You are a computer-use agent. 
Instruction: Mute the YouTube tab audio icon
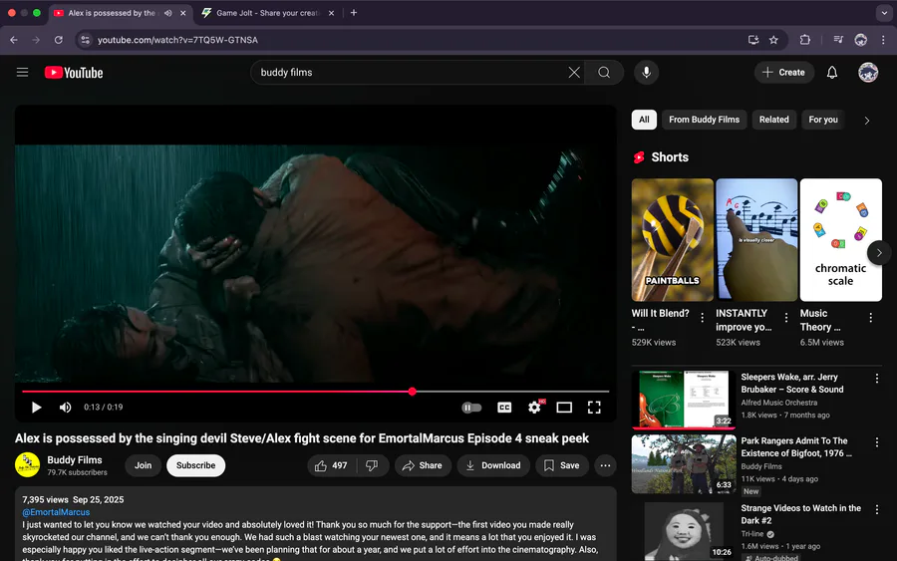(168, 13)
